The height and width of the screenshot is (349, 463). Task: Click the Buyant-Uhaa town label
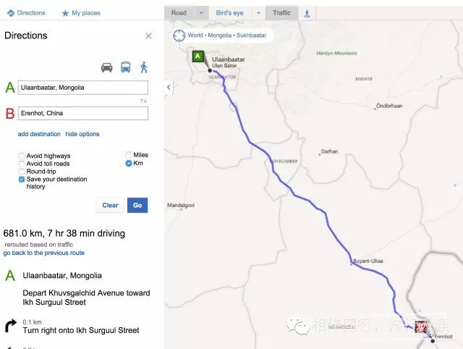[x=368, y=261]
